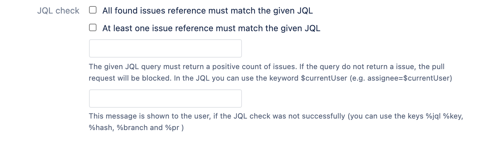Click the 'JQL check' section label
Image resolution: width=477 pixels, height=147 pixels.
tap(58, 11)
